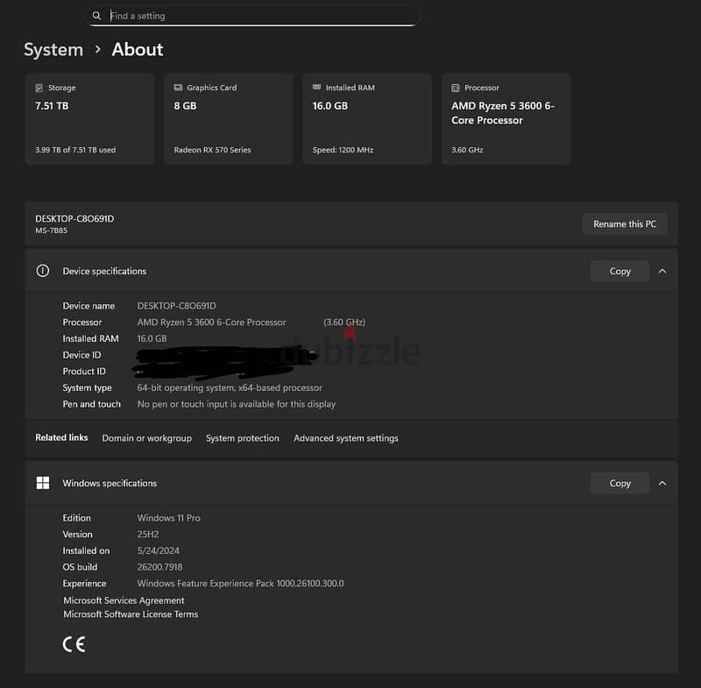Select the Installed RAM 16.0 GB value
This screenshot has width=701, height=688.
point(152,338)
